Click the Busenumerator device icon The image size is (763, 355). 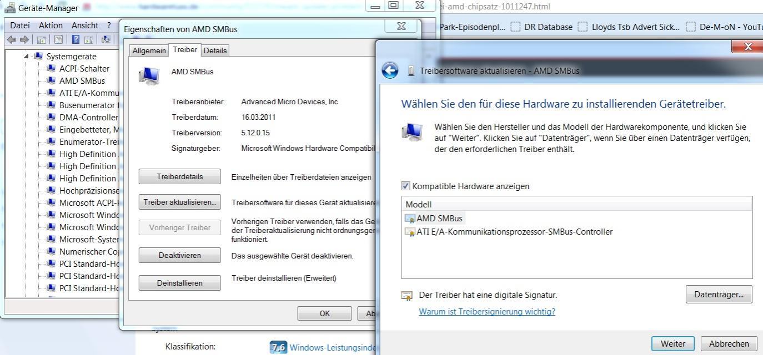[51, 105]
